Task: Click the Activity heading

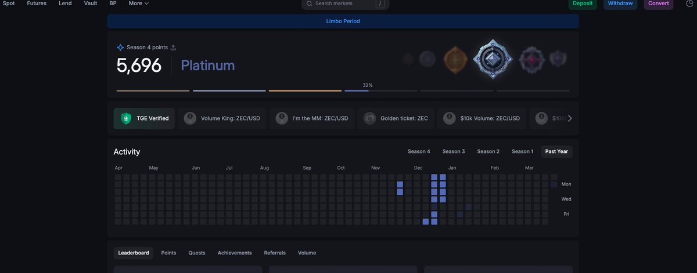Action: point(127,152)
